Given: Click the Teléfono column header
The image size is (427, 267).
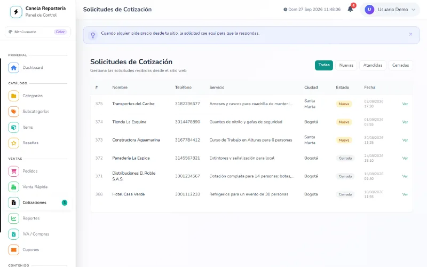Looking at the screenshot, I should click(x=183, y=88).
